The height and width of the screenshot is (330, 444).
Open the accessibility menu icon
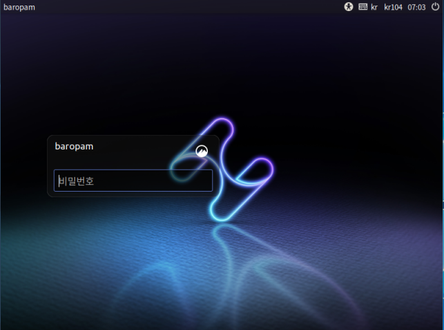[348, 7]
